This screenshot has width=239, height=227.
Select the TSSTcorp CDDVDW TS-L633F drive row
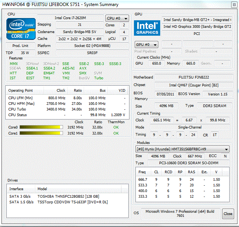coord(67,202)
